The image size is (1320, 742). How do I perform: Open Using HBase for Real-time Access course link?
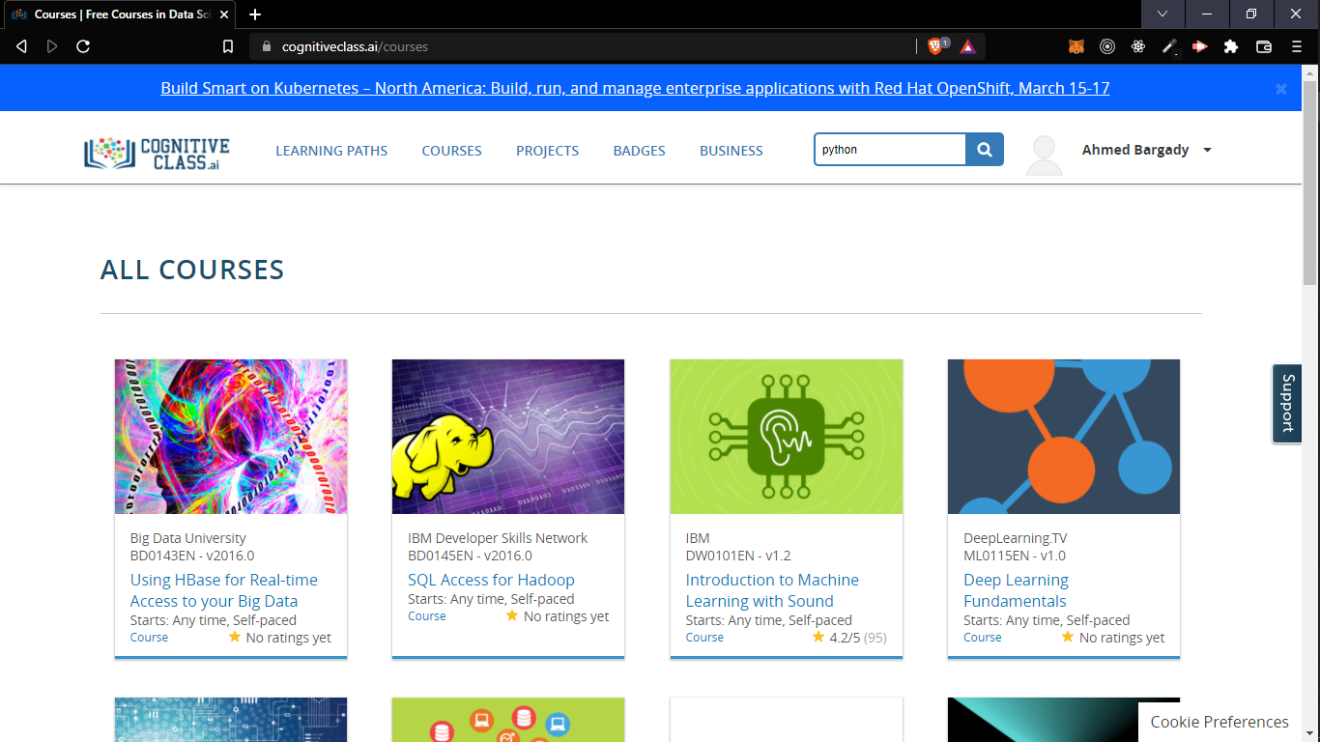point(224,590)
